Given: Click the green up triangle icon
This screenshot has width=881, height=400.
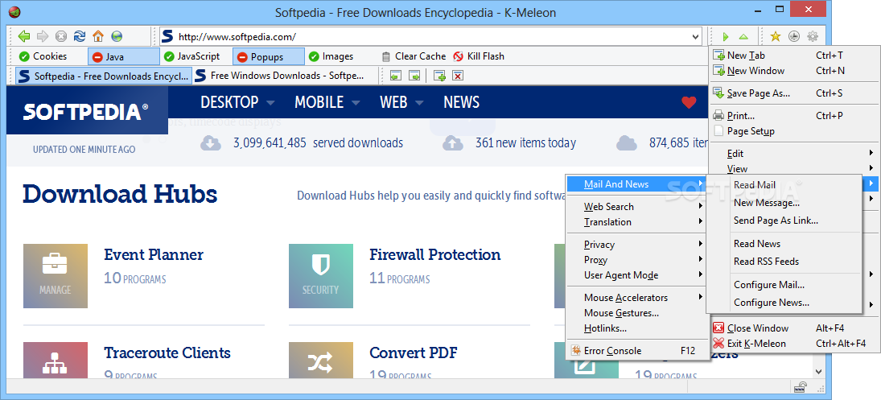Looking at the screenshot, I should (x=743, y=37).
